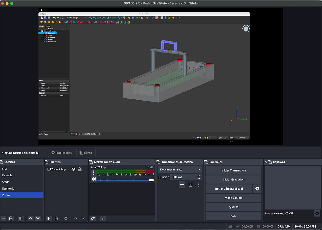Add a new source in the Fuentes panel
The height and width of the screenshot is (230, 322).
point(49,218)
